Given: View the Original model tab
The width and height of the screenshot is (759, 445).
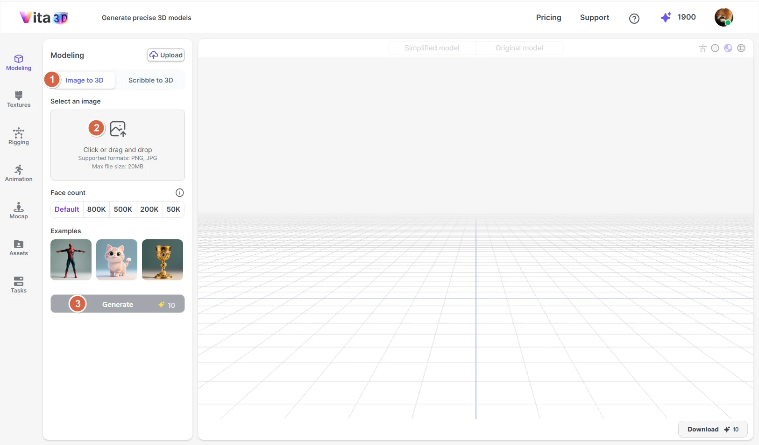Looking at the screenshot, I should pyautogui.click(x=518, y=48).
